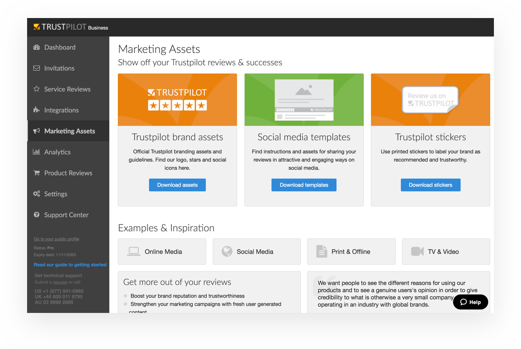
Task: Click the Invitations envelope icon
Action: coord(37,68)
